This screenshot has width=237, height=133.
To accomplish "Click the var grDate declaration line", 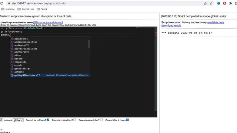I will click(x=23, y=28).
